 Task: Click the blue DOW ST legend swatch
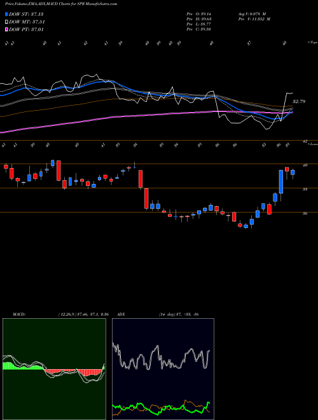(x=6, y=14)
